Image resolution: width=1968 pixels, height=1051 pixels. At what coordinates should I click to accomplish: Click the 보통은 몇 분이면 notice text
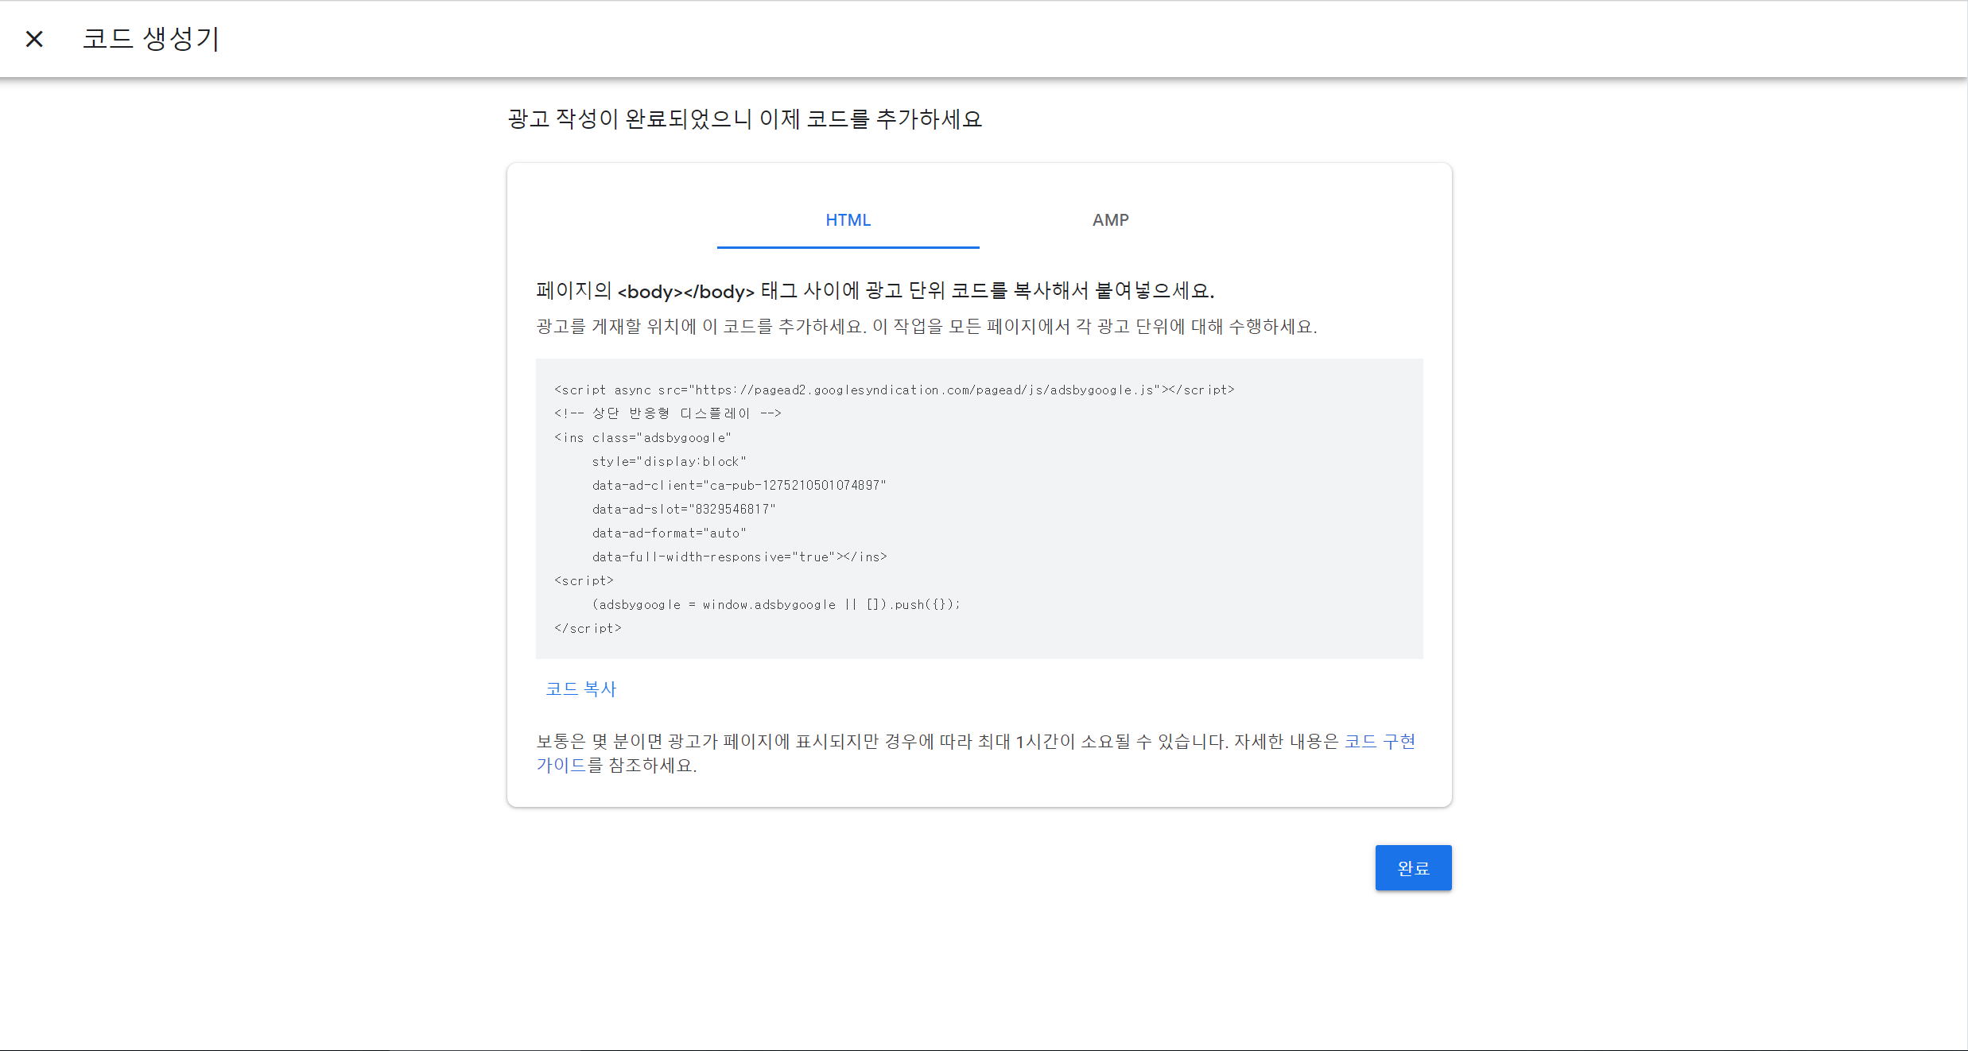[976, 753]
